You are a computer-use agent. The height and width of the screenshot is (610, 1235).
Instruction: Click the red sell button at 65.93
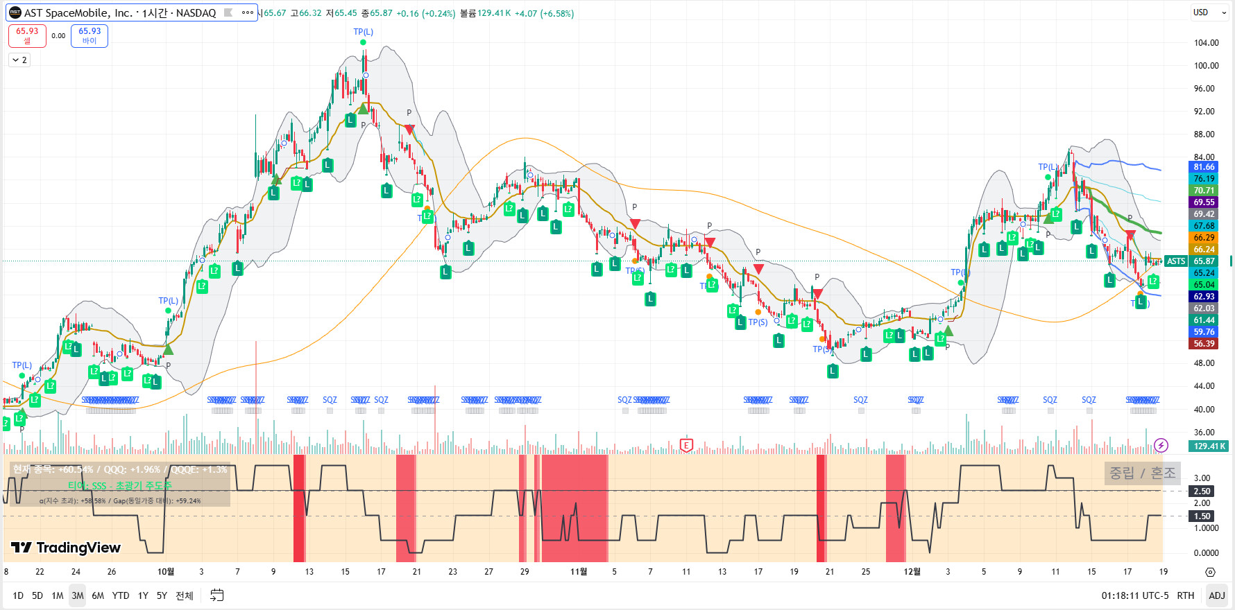click(x=27, y=35)
